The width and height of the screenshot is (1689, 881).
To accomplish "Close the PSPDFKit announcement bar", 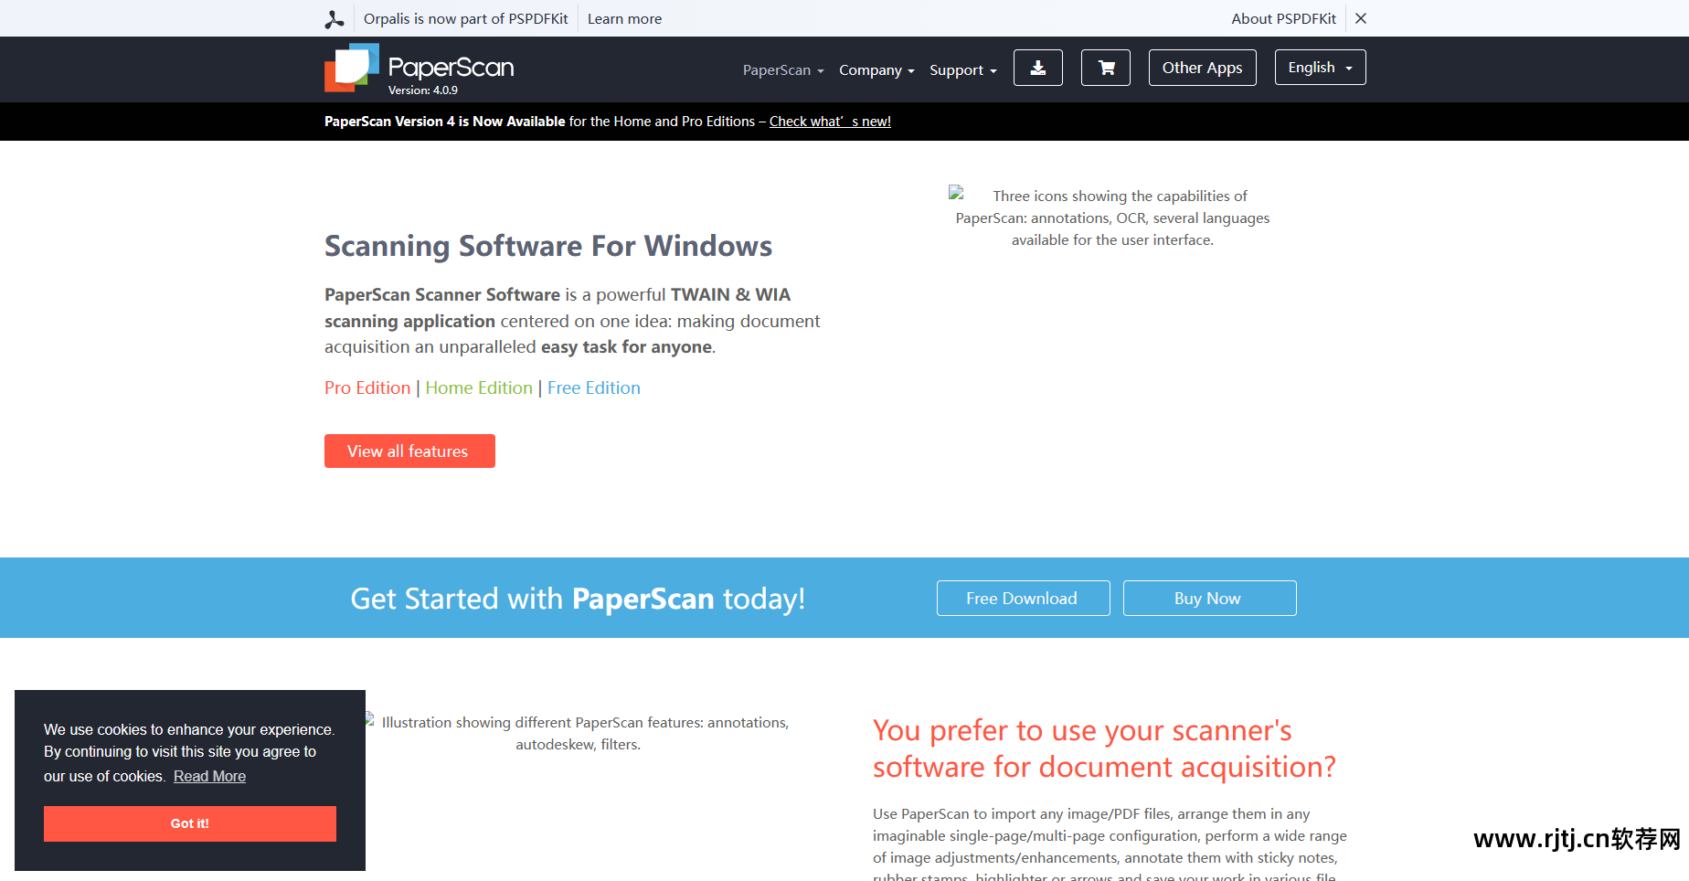I will [x=1361, y=18].
